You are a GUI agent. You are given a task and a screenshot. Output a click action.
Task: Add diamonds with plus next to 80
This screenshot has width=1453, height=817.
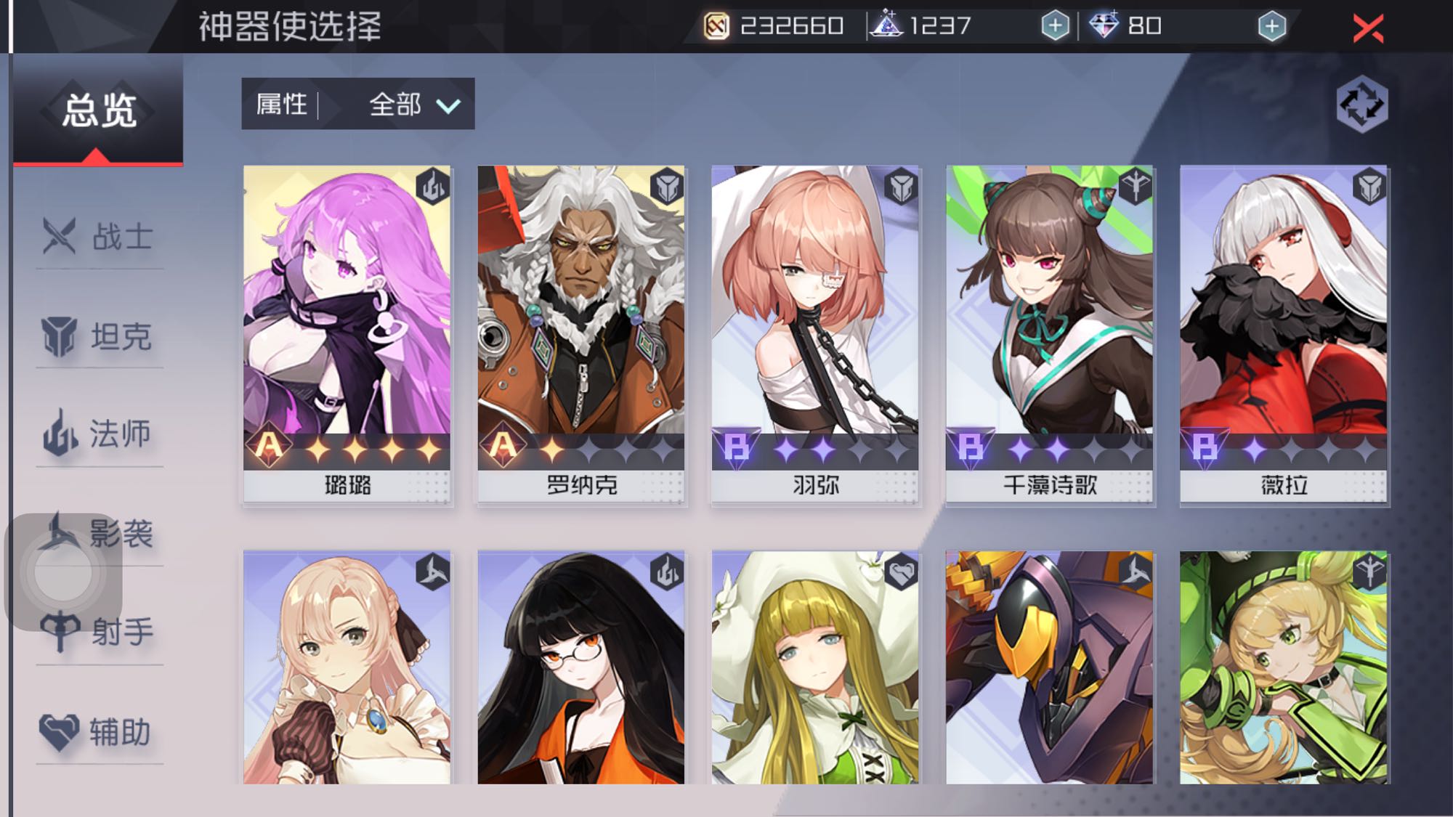click(x=1271, y=26)
